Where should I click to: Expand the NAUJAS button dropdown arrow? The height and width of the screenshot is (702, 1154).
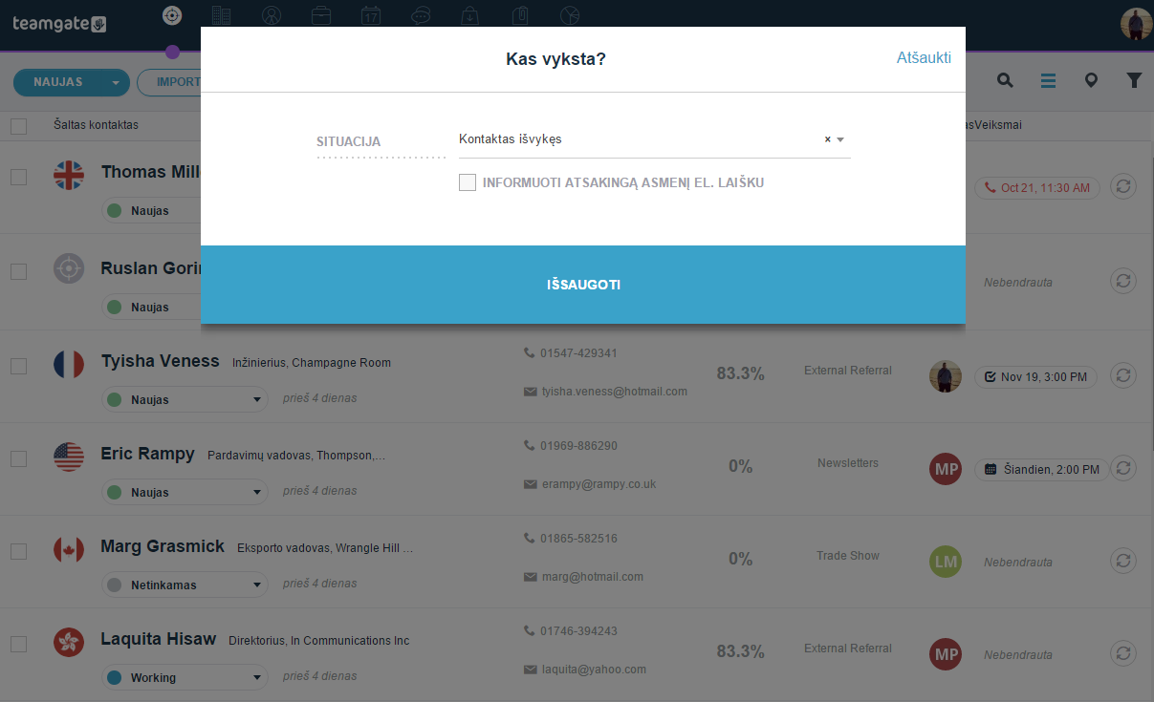point(117,82)
